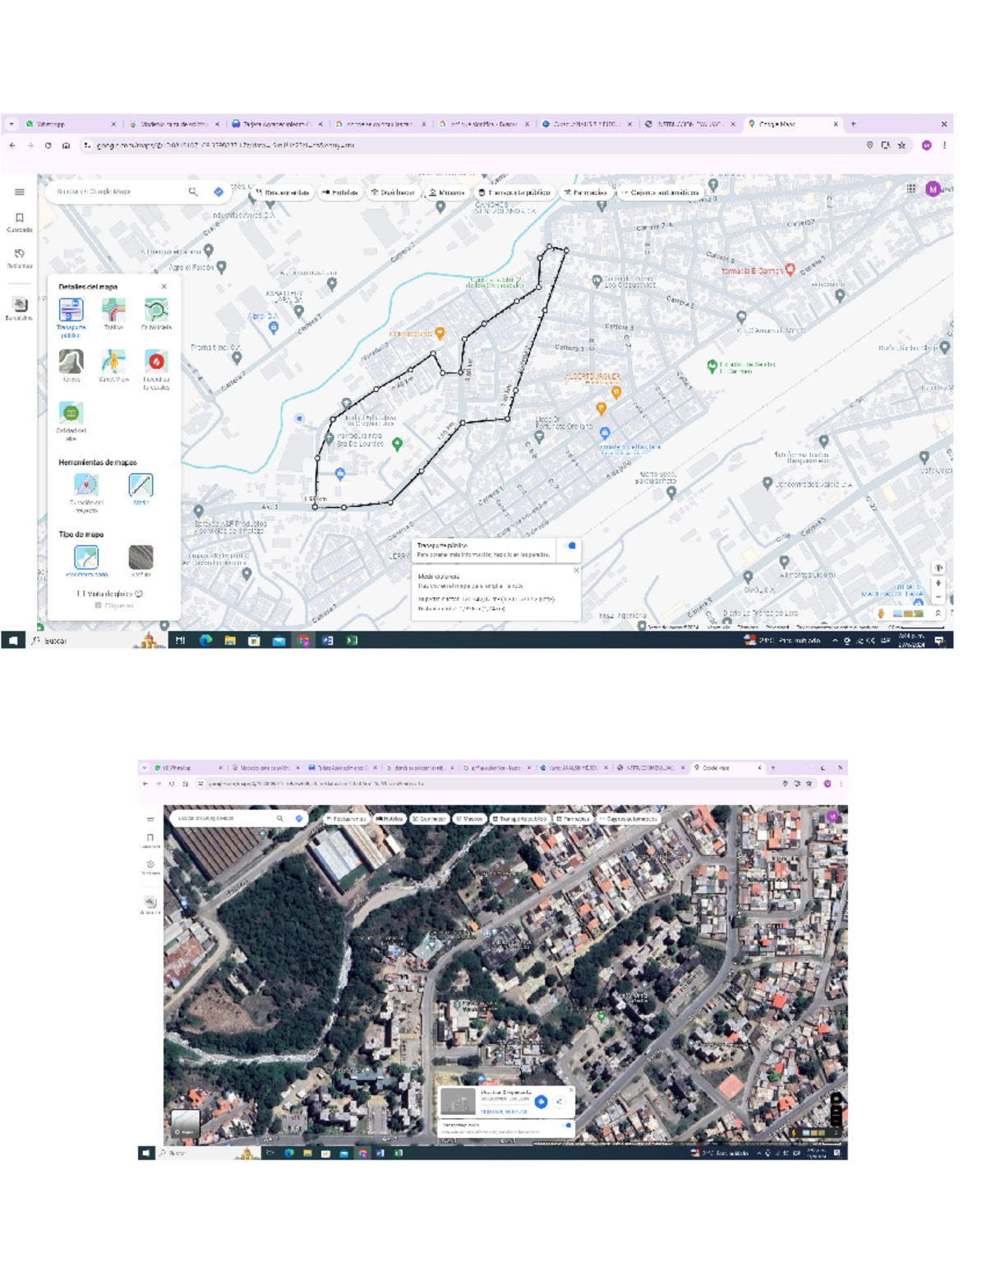The image size is (986, 1276).
Task: Select the Tráfico layer in map details
Action: point(113,311)
